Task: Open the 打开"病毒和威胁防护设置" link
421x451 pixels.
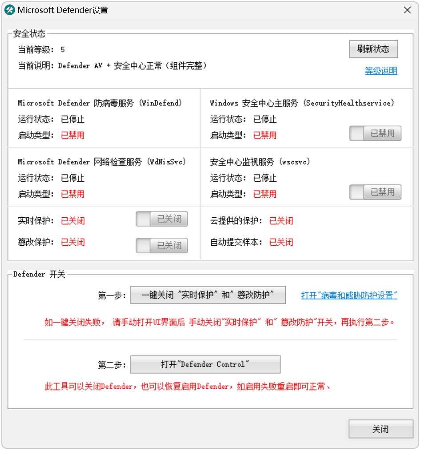Action: [349, 295]
